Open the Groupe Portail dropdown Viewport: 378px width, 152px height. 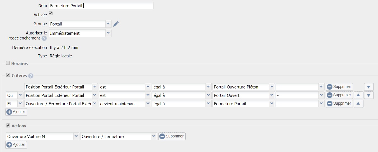[x=108, y=24]
